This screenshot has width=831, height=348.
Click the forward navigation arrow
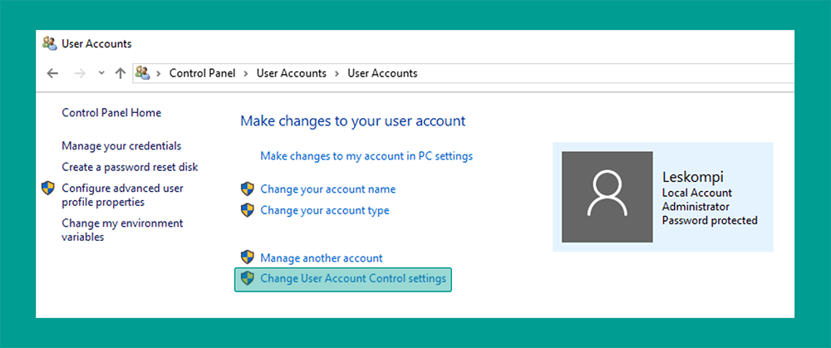point(80,73)
